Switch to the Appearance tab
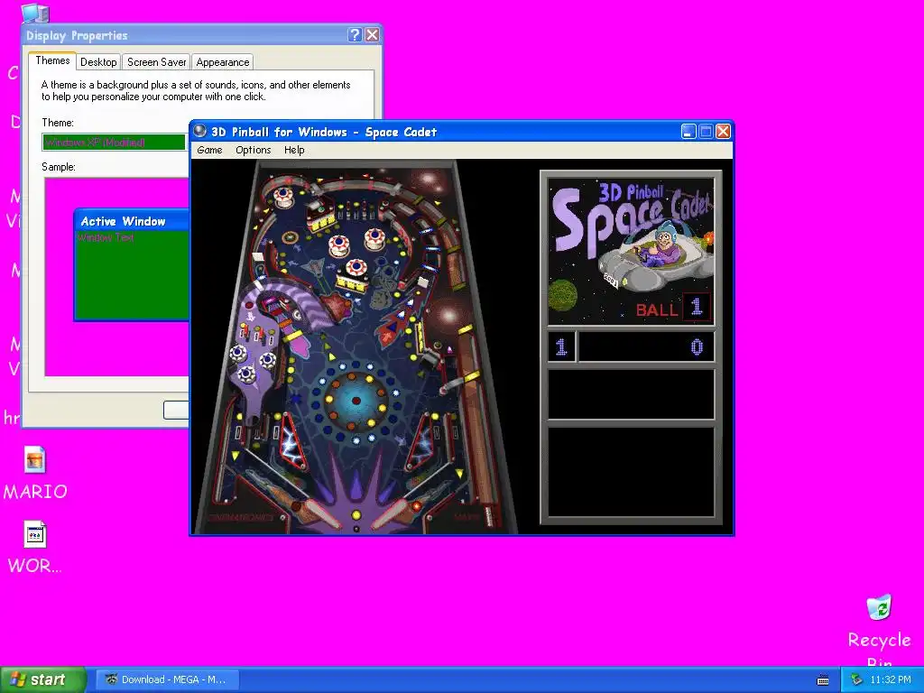Screen dimensions: 924x693 coord(223,62)
